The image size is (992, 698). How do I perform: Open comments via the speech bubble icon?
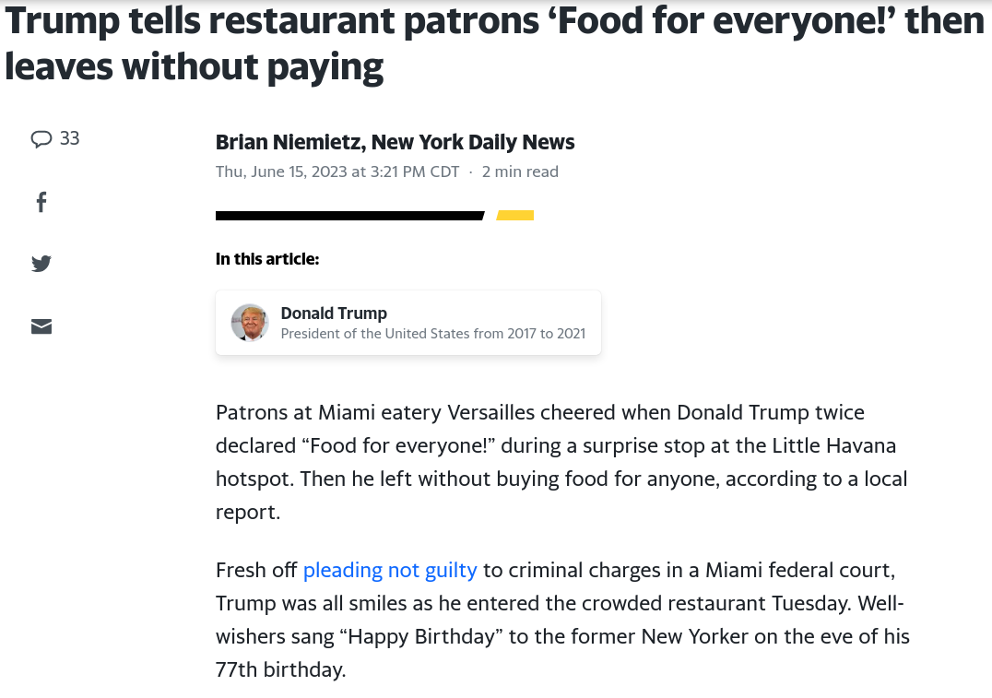[41, 138]
